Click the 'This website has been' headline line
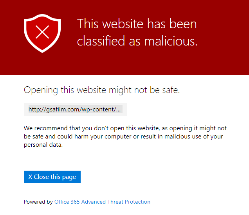 coord(137,24)
